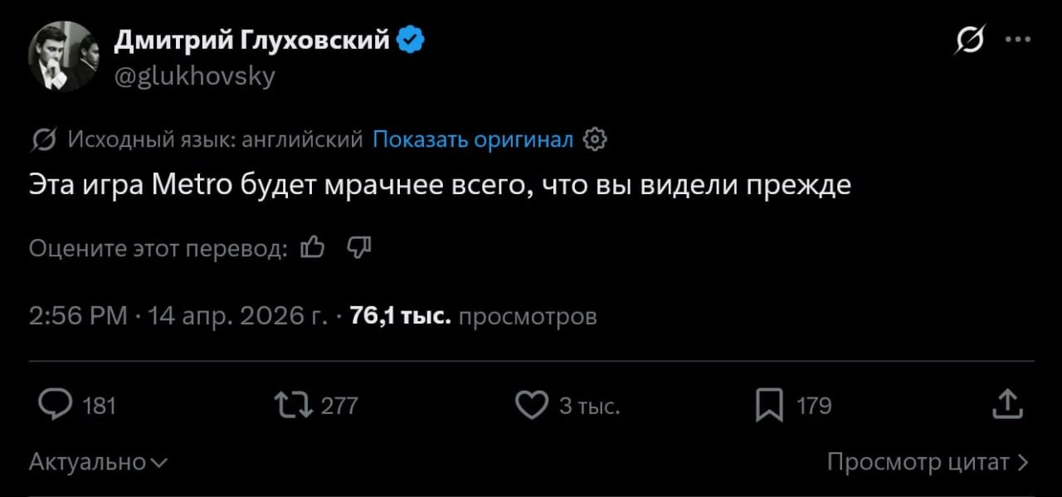The width and height of the screenshot is (1062, 497).
Task: Like this post
Action: (x=532, y=405)
